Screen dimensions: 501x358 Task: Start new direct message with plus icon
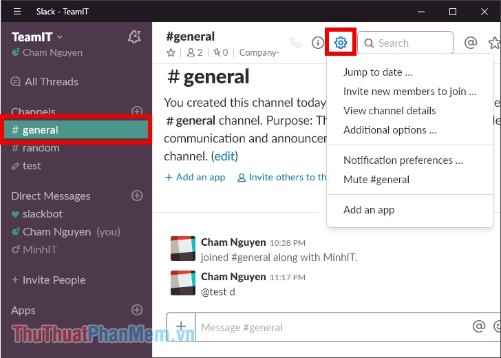tap(137, 196)
